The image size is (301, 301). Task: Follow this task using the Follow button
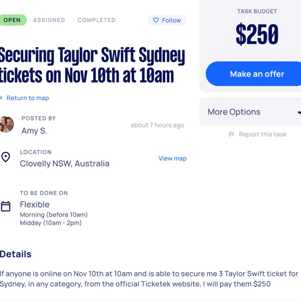click(167, 20)
